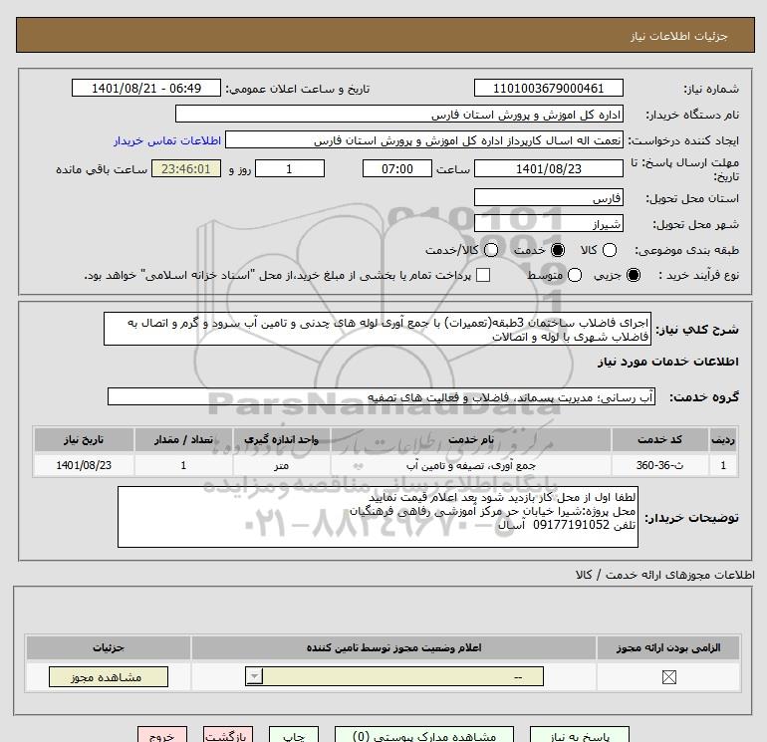
Task: Click the کد خدمت column header
Action: click(x=659, y=439)
